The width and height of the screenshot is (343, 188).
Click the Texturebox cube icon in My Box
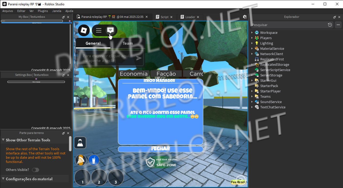click(70, 21)
